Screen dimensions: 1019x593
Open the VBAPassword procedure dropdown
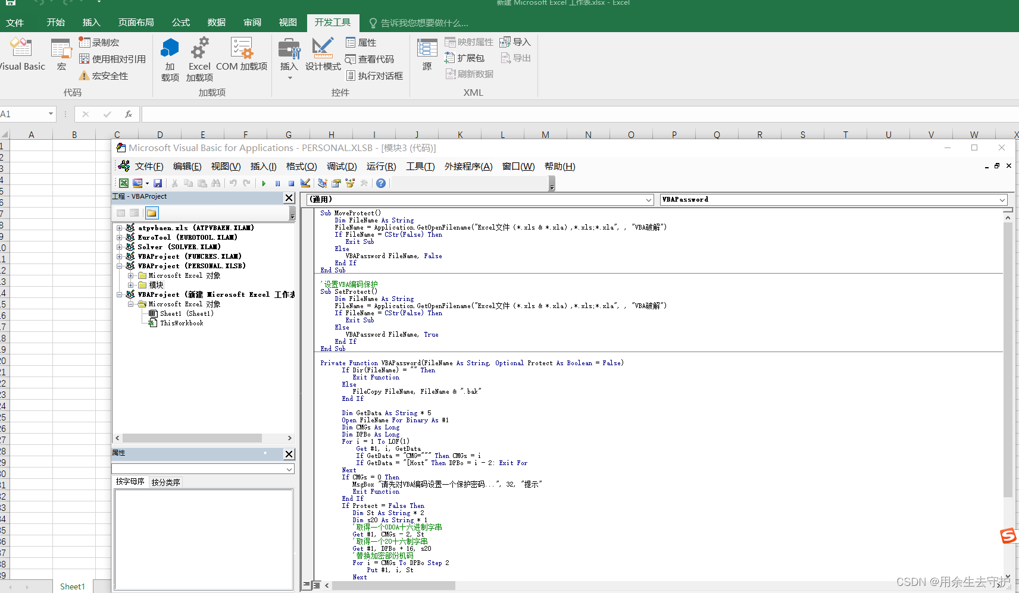(1002, 200)
